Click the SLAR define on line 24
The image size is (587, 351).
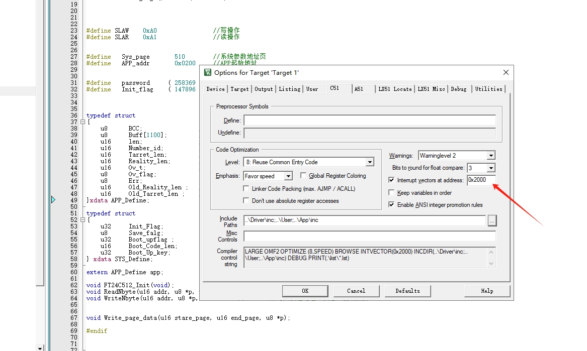122,37
